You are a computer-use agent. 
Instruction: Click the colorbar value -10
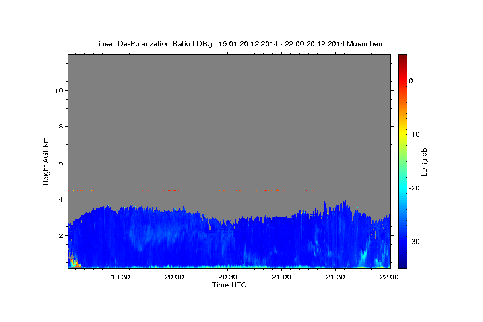(x=415, y=134)
